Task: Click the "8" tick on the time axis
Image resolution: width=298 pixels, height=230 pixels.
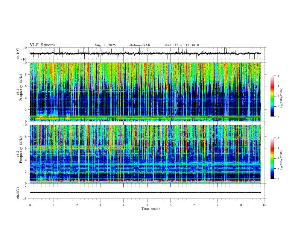Action: (x=217, y=205)
